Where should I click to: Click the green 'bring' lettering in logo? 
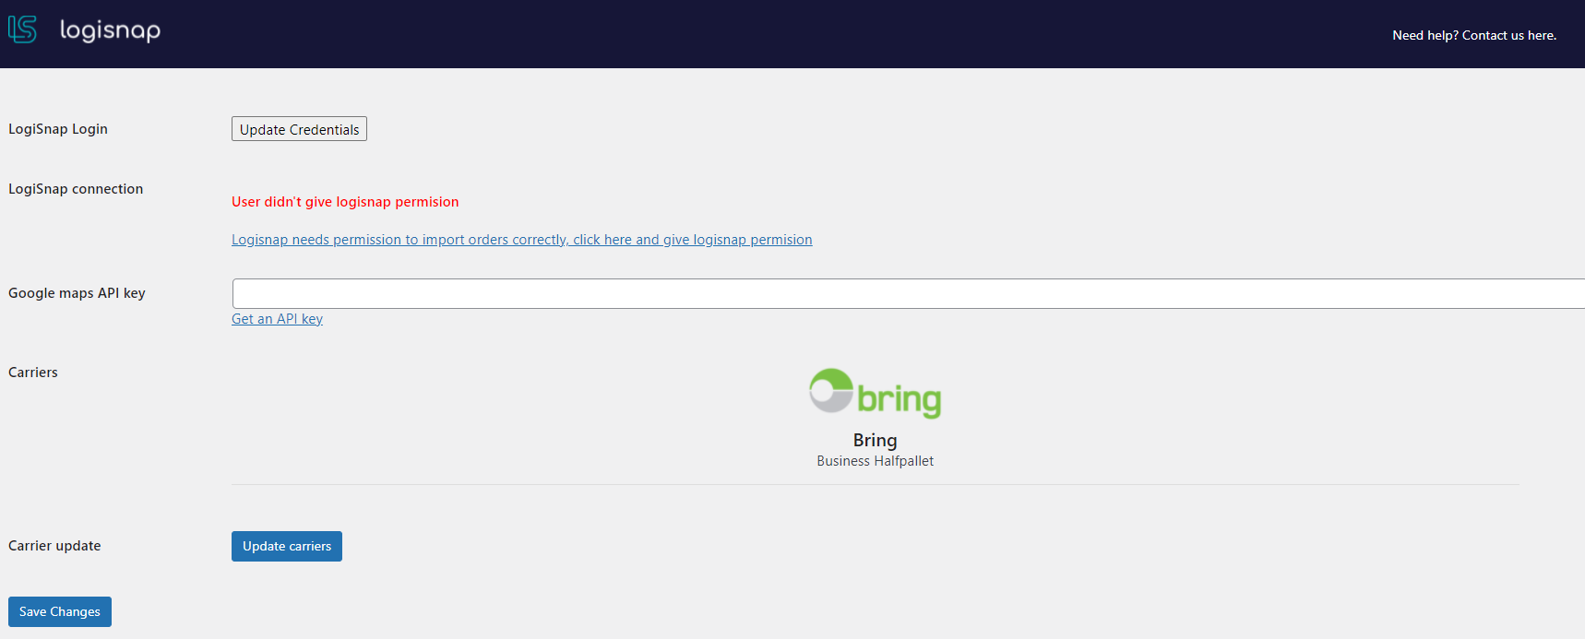pos(899,400)
